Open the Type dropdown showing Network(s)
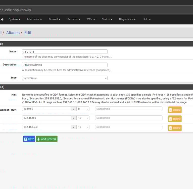Image resolution: width=193 pixels, height=189 pixels. [x=65, y=78]
